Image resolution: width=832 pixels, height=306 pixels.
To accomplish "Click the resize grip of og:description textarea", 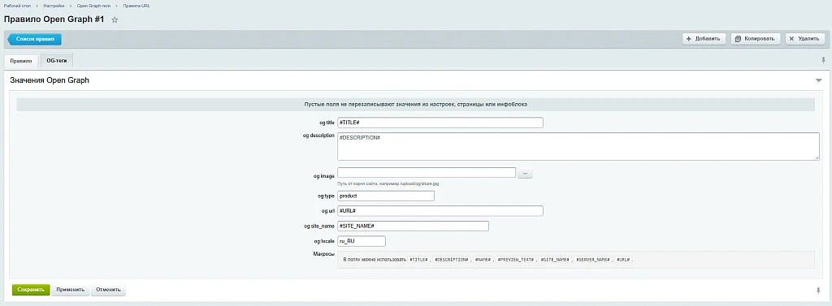I will pyautogui.click(x=817, y=157).
